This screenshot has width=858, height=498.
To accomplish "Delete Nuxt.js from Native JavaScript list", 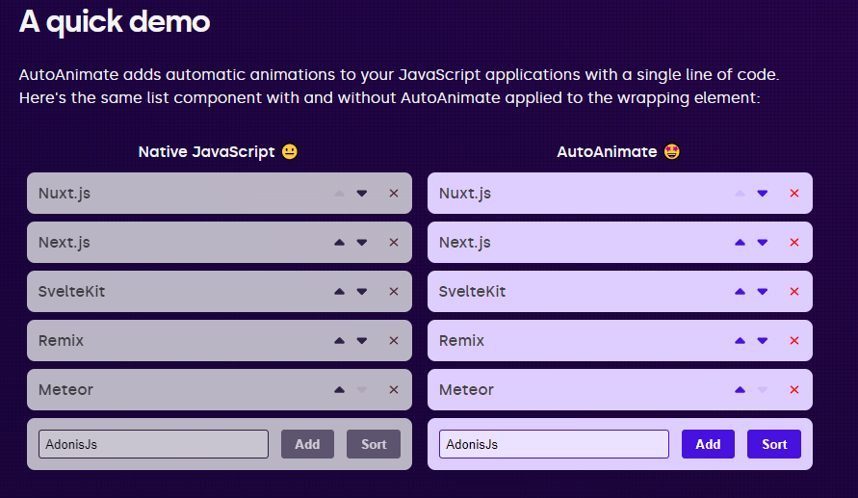I will pos(394,194).
